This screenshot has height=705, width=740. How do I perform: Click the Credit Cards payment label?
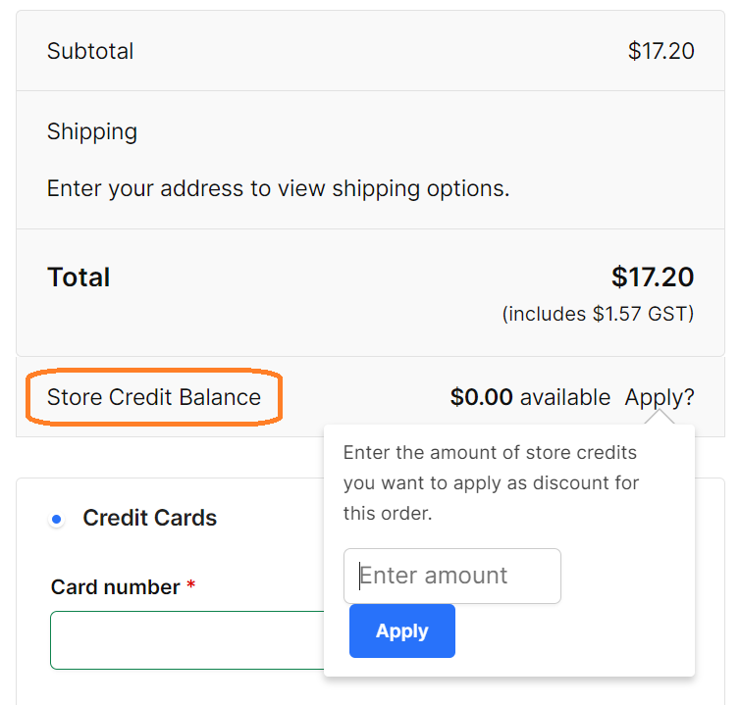[150, 518]
